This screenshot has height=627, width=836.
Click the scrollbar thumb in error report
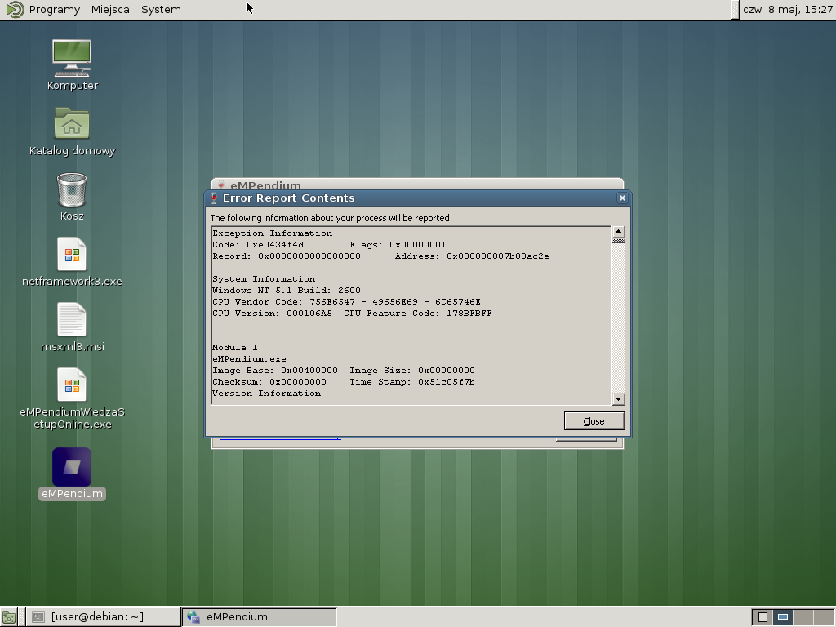[x=619, y=241]
